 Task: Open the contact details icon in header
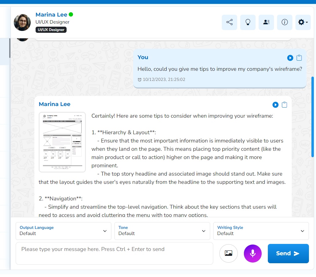(266, 22)
